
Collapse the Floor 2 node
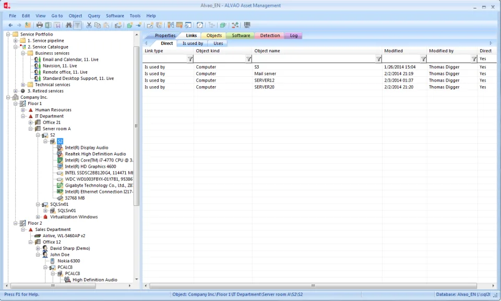pyautogui.click(x=15, y=223)
